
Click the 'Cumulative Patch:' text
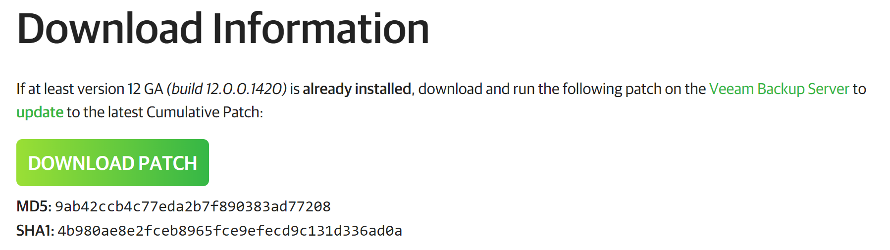point(205,112)
